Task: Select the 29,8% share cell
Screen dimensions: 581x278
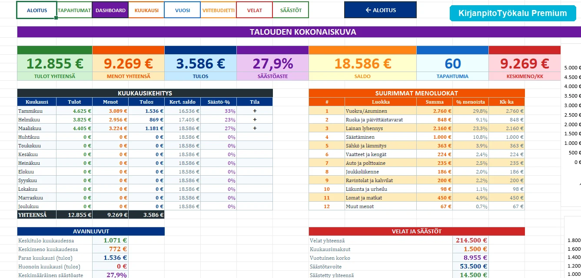Action: coord(471,111)
